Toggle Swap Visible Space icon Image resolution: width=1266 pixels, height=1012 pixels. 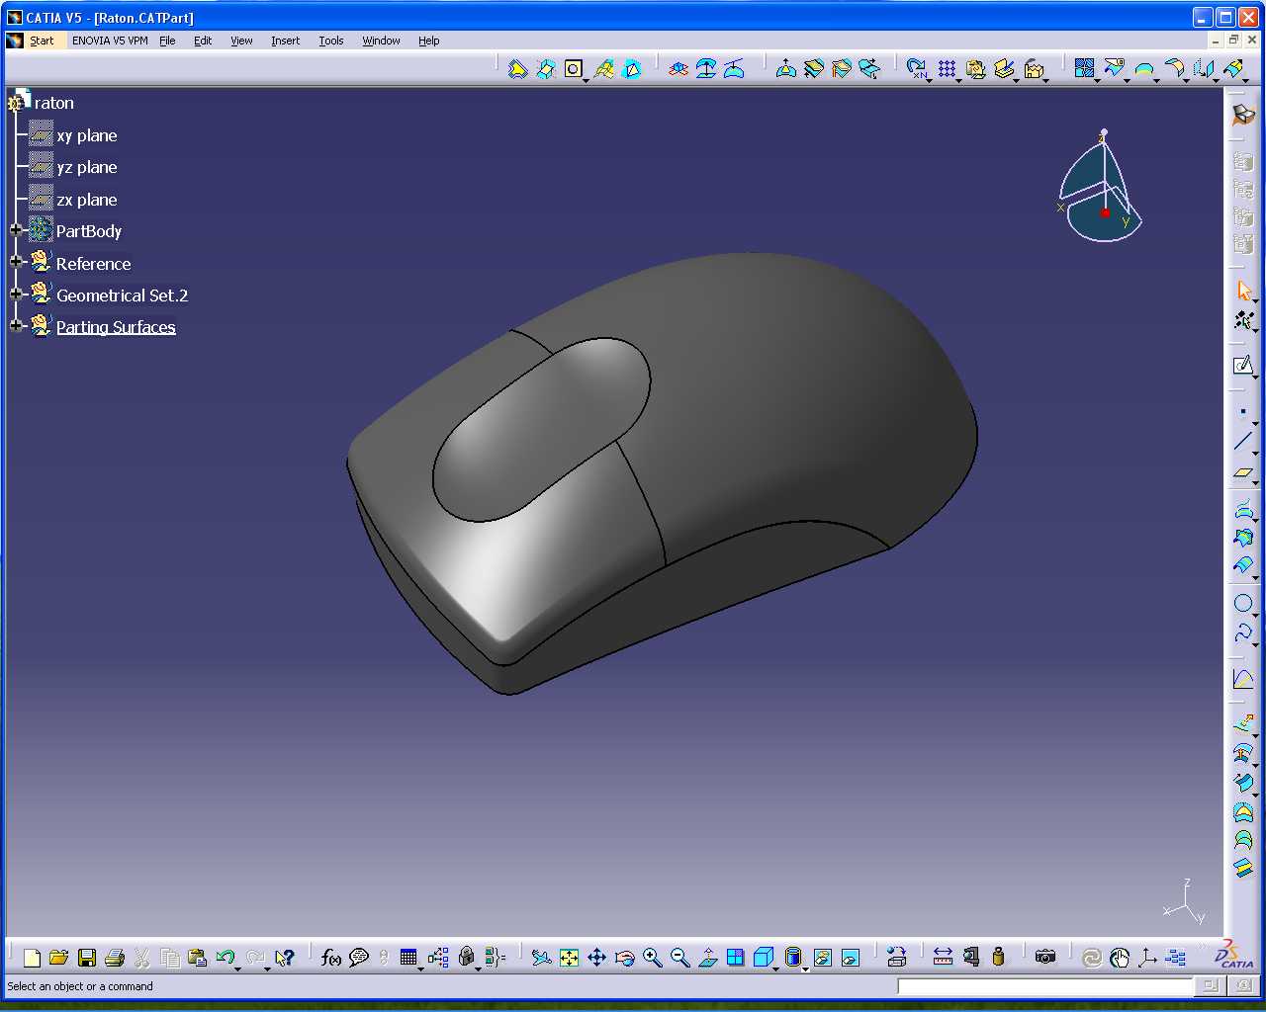coord(850,957)
